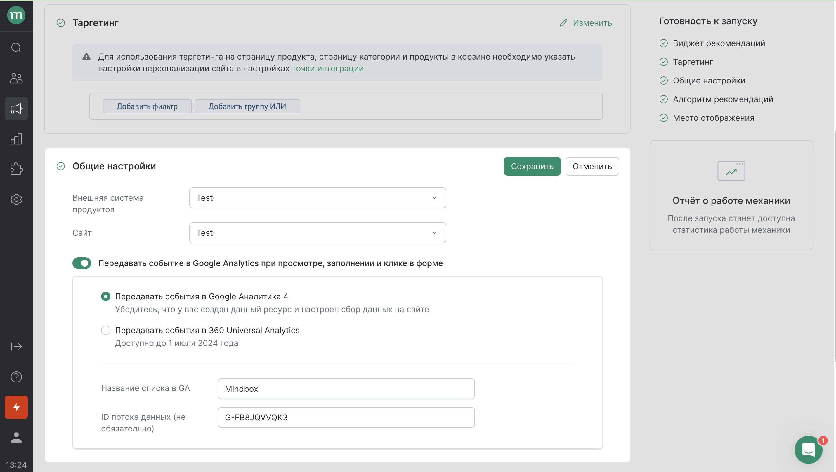Image resolution: width=836 pixels, height=472 pixels.
Task: Click Добавить фильтр button
Action: [147, 106]
